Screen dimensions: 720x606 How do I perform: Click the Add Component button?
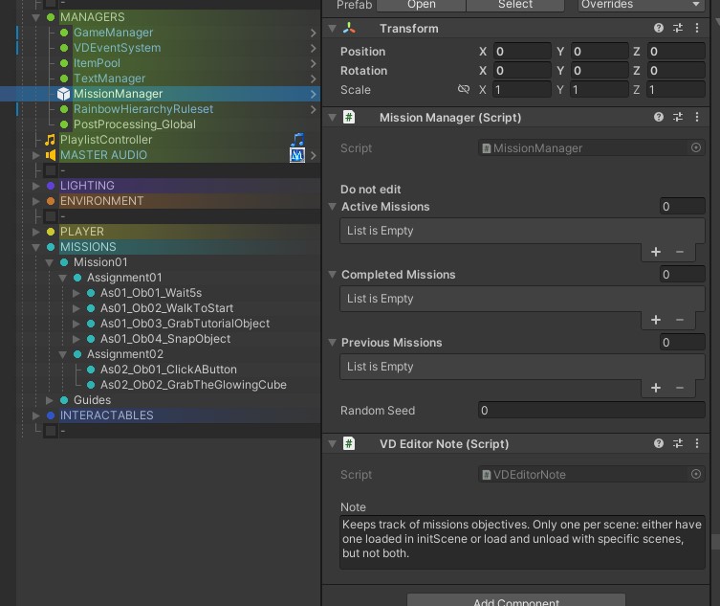pos(517,601)
